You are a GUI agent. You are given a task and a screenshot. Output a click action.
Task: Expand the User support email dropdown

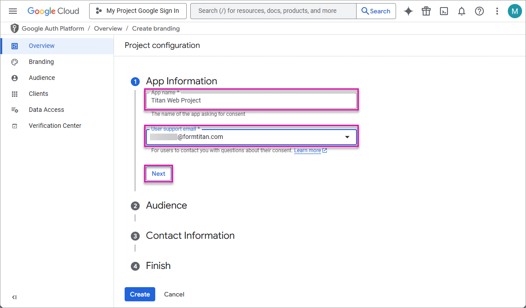click(x=347, y=137)
